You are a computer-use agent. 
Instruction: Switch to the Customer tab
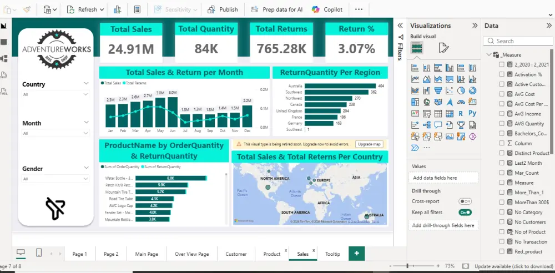[236, 254]
